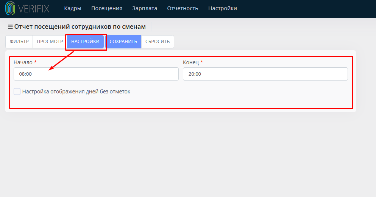Image resolution: width=376 pixels, height=197 pixels.
Task: Click the СБРОСИТЬ button
Action: (158, 42)
